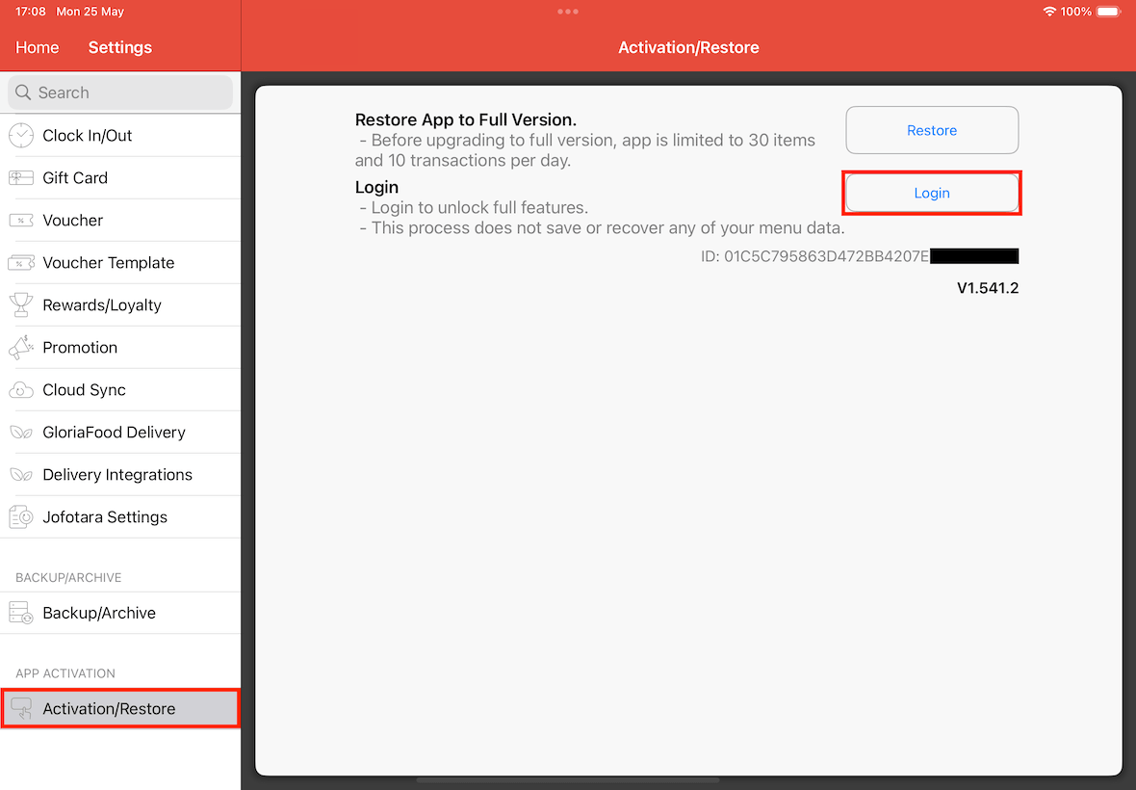The image size is (1136, 790).
Task: Click the Activation/Restore monitor icon
Action: click(x=21, y=709)
